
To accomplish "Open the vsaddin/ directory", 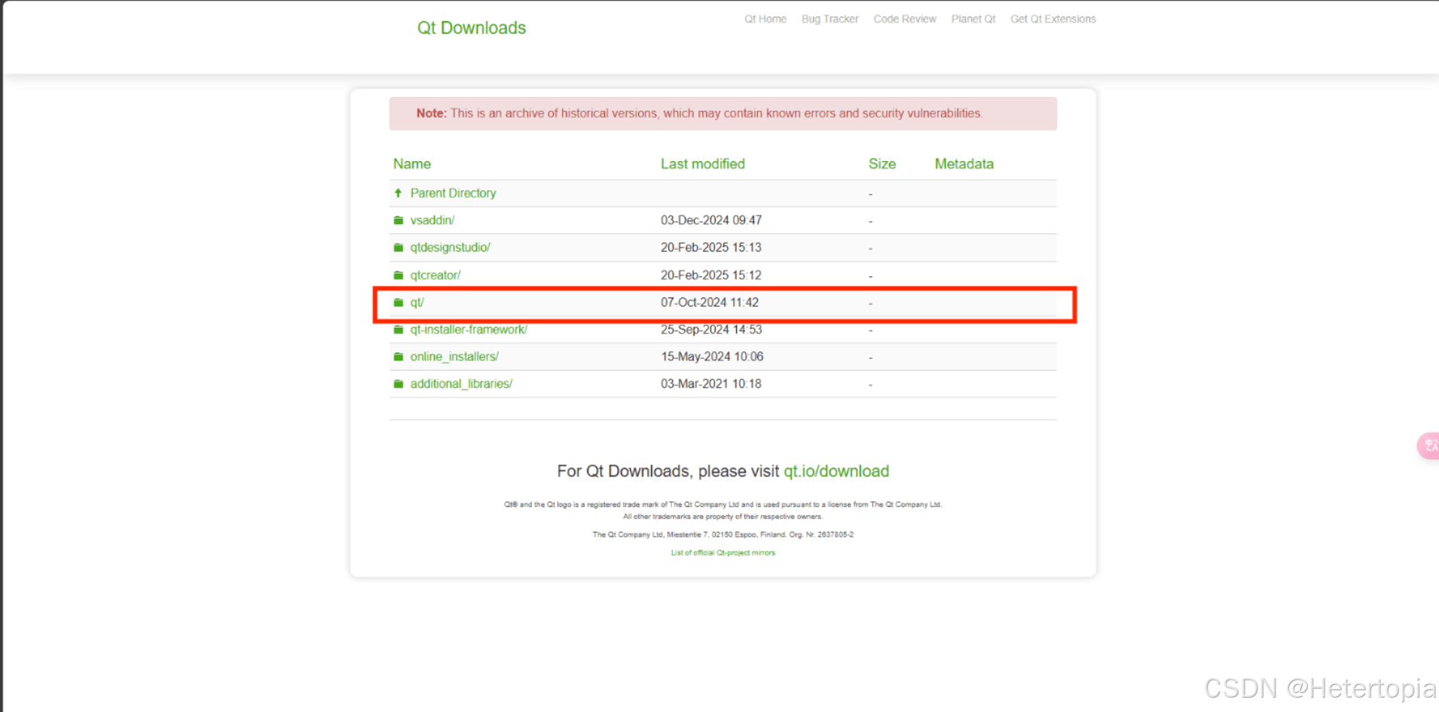I will pyautogui.click(x=432, y=221).
